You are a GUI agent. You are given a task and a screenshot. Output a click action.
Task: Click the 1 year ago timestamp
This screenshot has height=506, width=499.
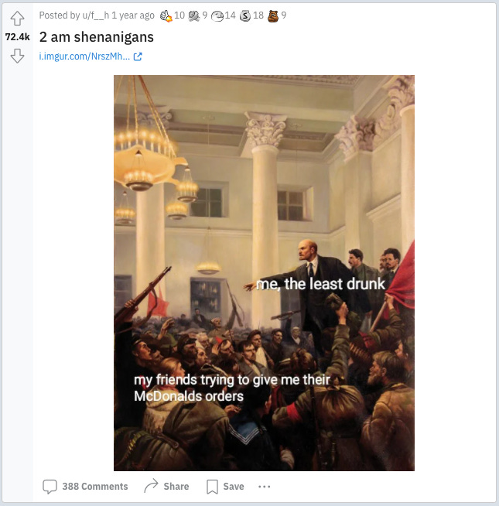133,15
